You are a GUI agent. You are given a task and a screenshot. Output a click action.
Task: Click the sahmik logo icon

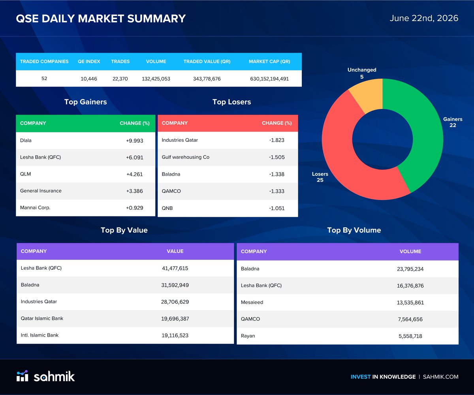point(22,376)
